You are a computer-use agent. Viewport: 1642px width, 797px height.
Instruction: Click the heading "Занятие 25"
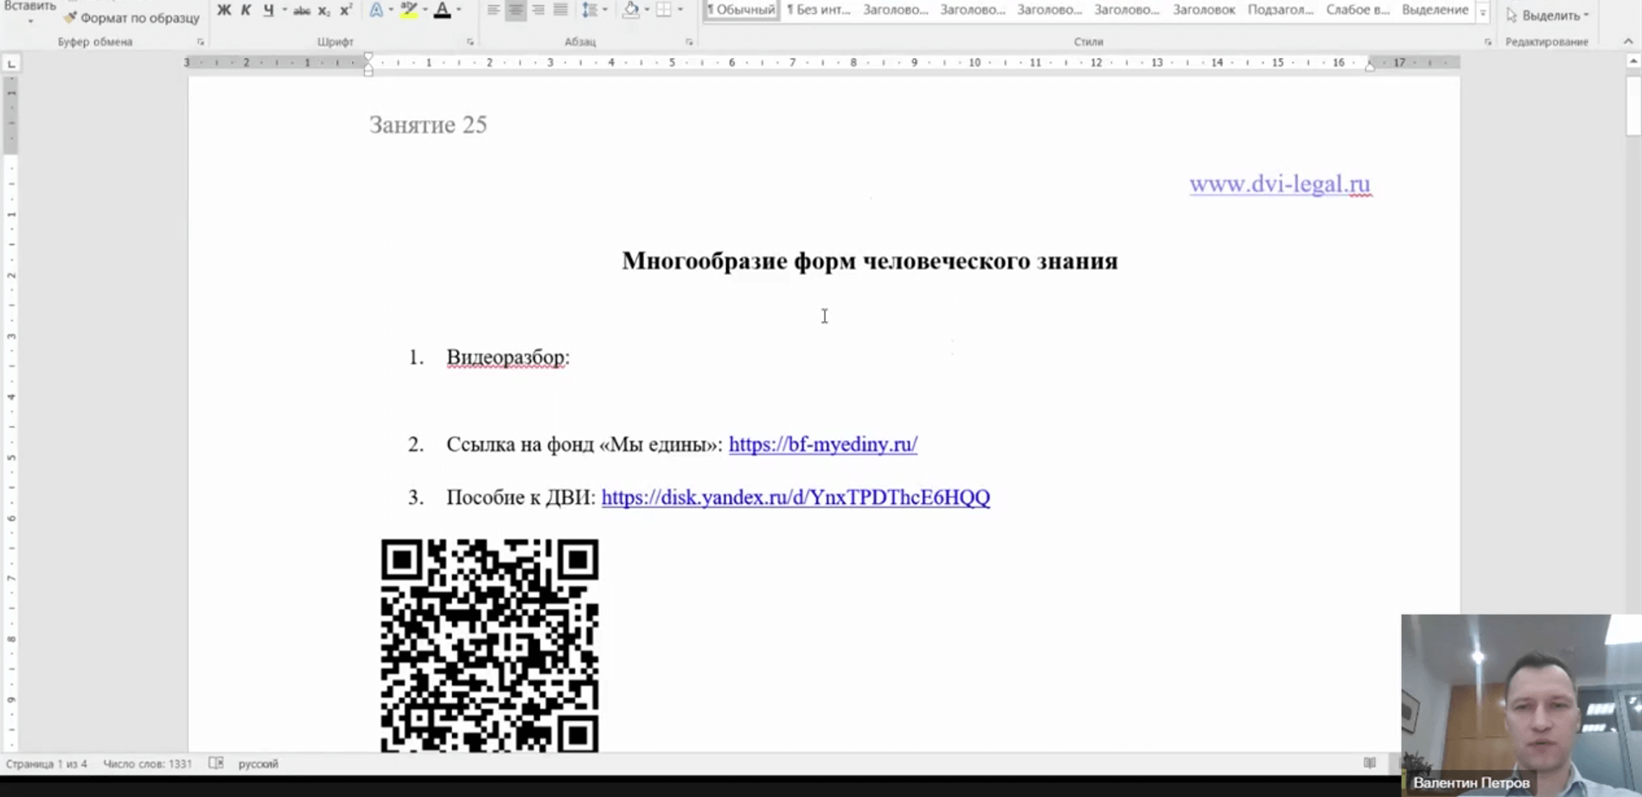[x=428, y=124]
